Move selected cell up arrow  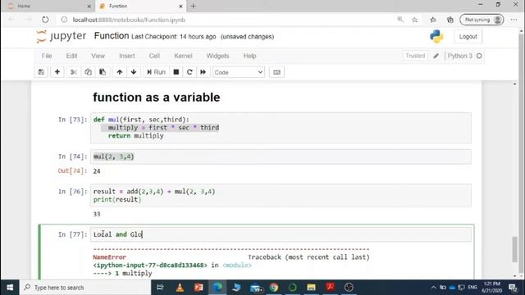point(120,72)
